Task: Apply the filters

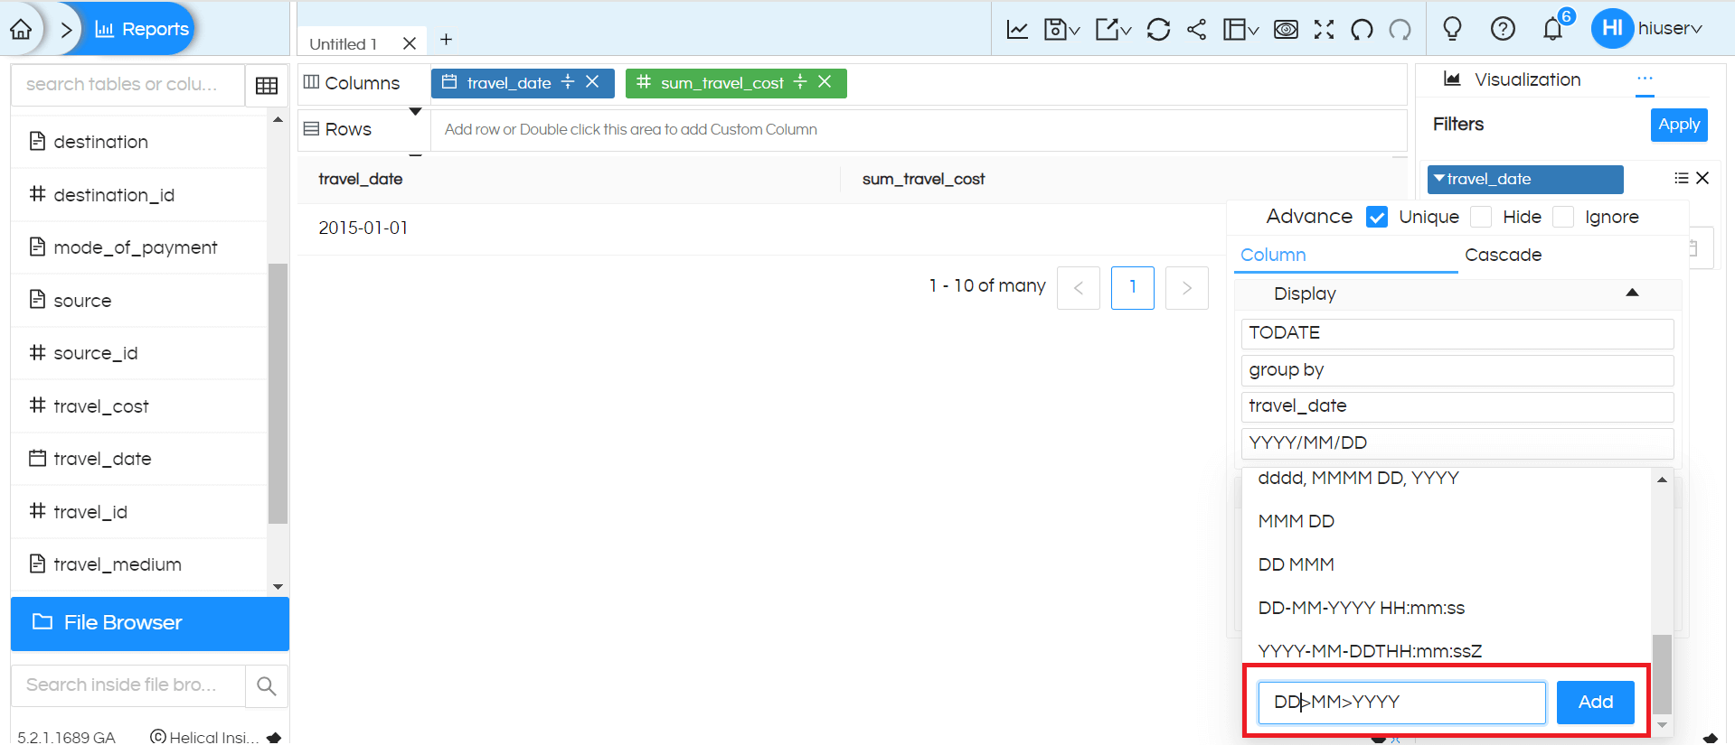Action: tap(1679, 125)
